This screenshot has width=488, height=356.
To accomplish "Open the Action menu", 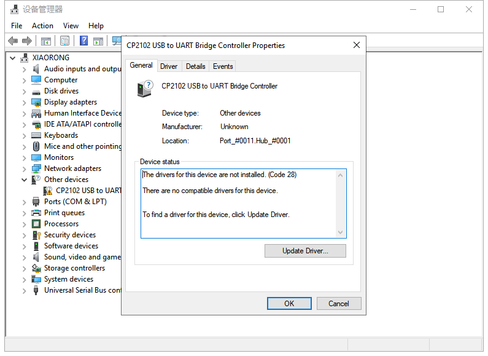I will (42, 26).
